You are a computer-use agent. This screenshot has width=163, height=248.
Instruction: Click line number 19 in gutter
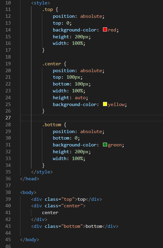tap(8, 64)
